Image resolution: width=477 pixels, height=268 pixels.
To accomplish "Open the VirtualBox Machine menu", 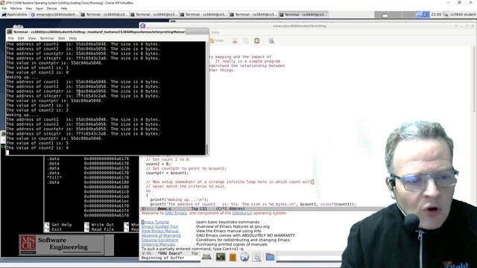I will click(16, 8).
